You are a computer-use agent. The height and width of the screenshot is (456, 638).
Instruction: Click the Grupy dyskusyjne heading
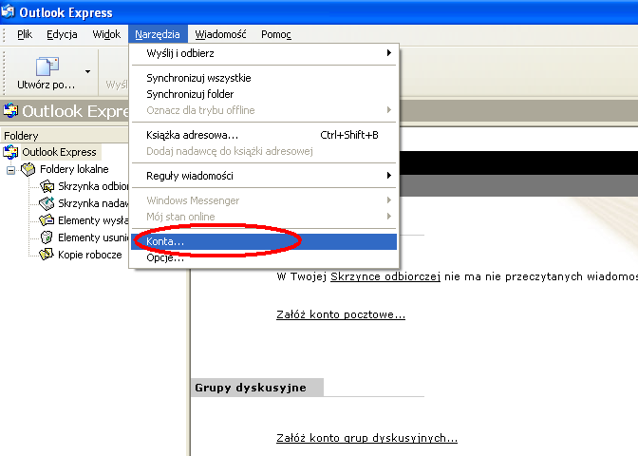tap(251, 388)
